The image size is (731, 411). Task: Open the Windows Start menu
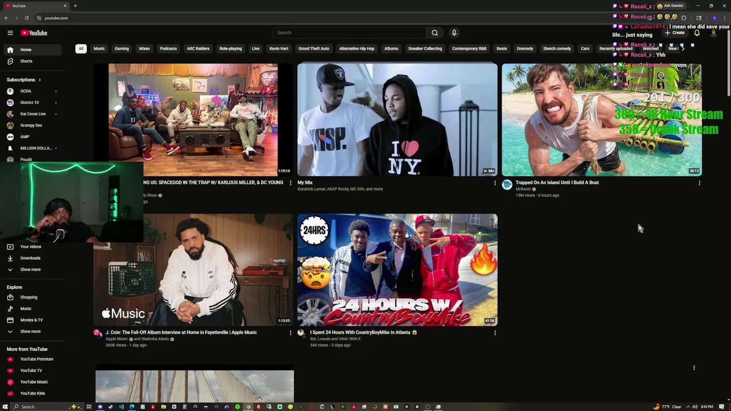(5, 407)
